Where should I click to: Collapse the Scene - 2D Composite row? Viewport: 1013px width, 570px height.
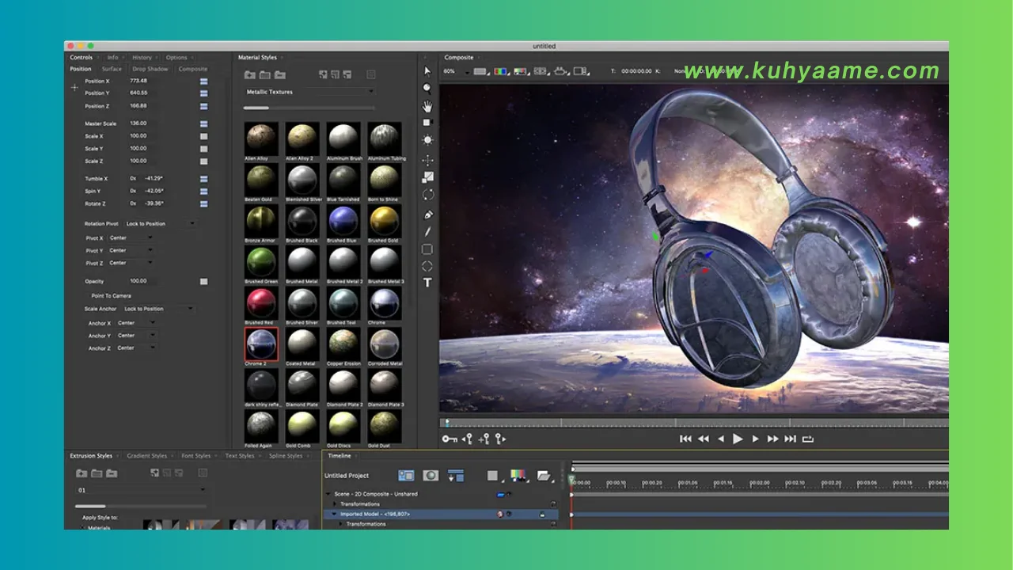tap(328, 494)
